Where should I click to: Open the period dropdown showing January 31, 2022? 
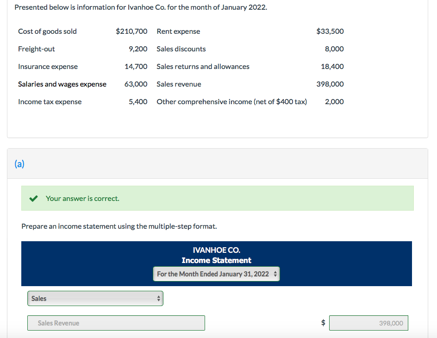216,274
